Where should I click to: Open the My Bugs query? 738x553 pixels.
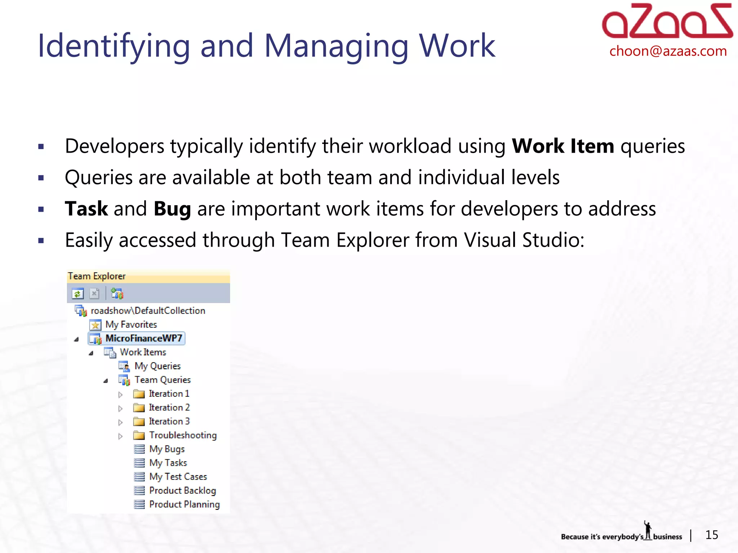pyautogui.click(x=167, y=449)
